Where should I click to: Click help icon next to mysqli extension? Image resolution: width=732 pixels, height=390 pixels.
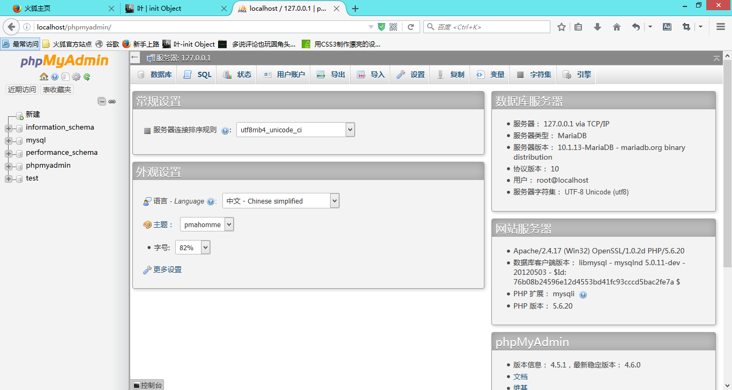coord(583,294)
